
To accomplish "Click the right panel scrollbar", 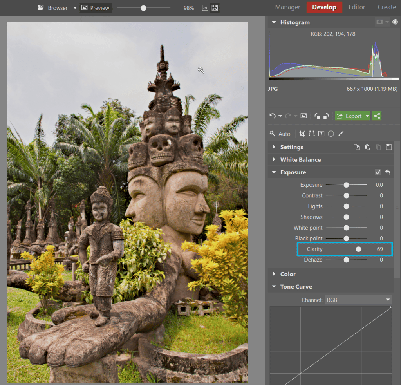I will (397, 209).
